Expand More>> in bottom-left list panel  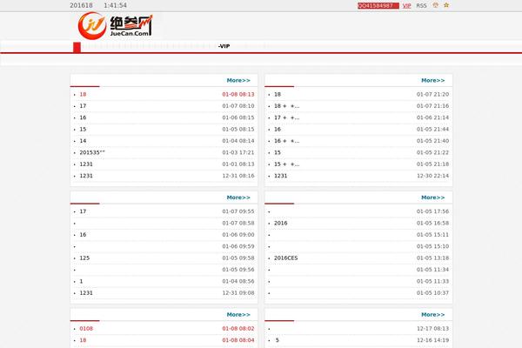click(238, 315)
